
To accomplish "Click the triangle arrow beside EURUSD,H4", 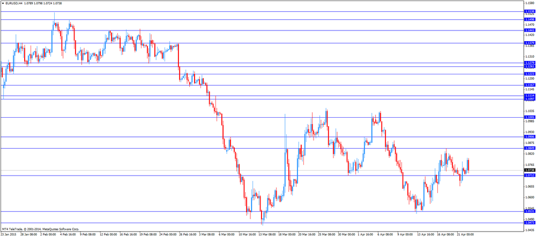I will (2, 3).
